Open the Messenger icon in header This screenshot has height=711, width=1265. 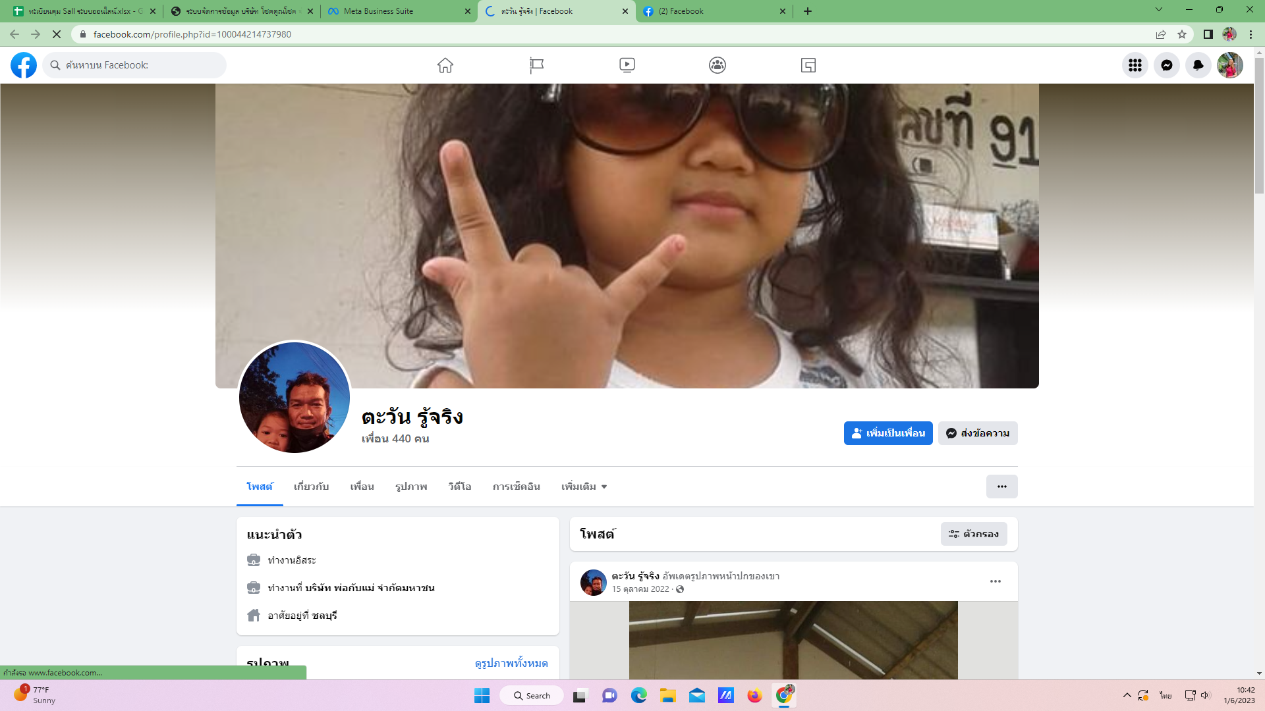[1166, 65]
